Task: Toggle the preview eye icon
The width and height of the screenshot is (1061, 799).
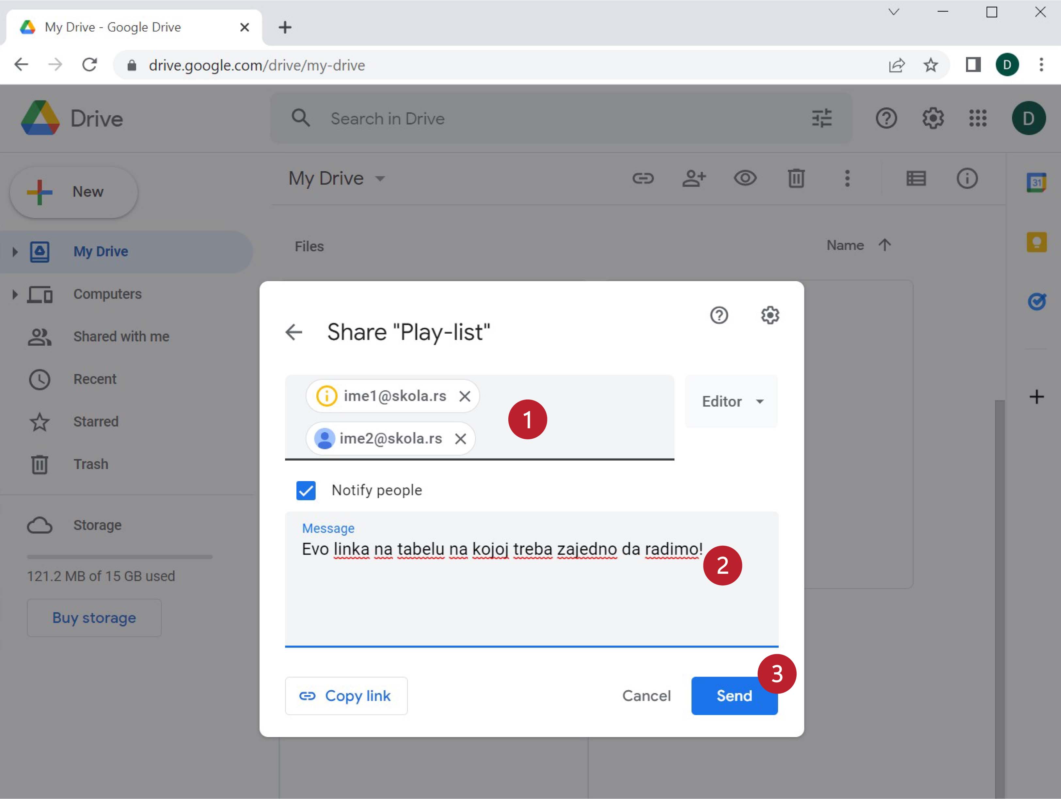Action: [x=745, y=179]
